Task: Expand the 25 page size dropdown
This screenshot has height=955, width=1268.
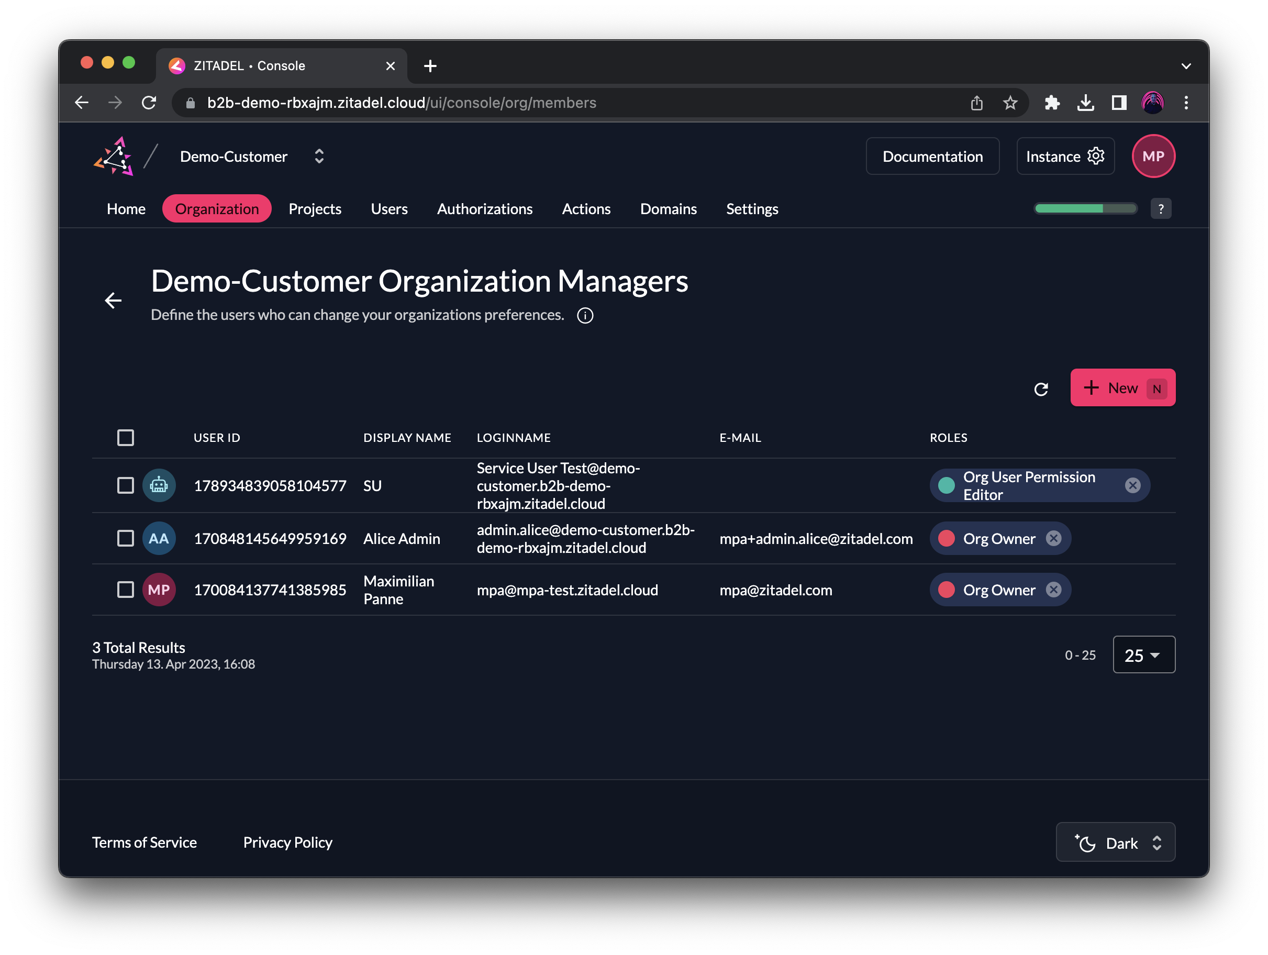Action: click(x=1143, y=654)
